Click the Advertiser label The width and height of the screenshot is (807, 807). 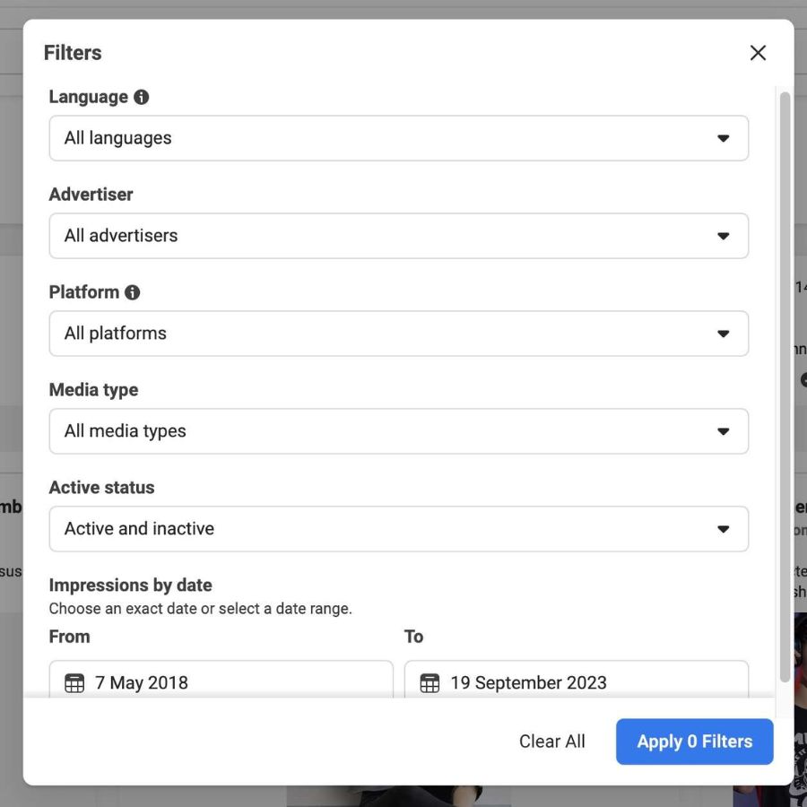(91, 195)
